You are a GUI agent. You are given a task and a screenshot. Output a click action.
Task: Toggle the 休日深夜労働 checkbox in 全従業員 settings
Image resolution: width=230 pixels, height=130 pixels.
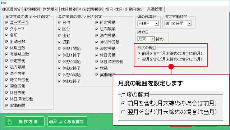[x=6, y=99]
